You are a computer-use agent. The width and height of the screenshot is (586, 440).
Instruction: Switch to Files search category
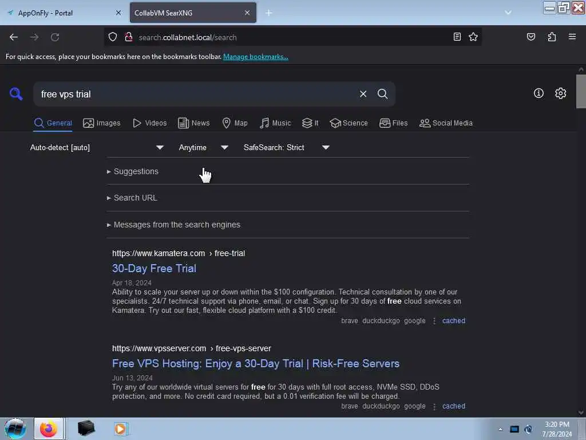point(394,123)
